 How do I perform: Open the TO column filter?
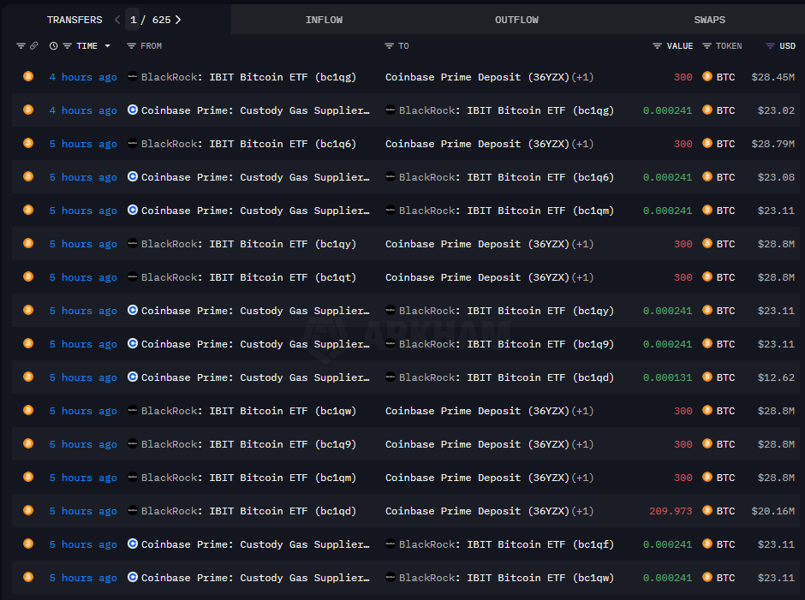click(x=389, y=46)
